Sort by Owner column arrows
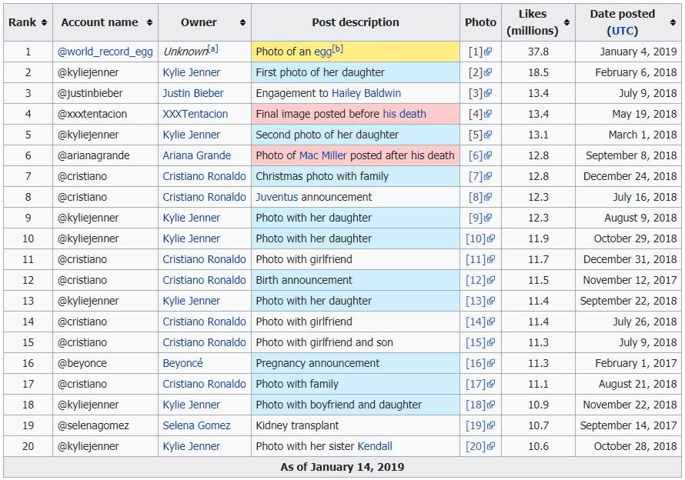 tap(242, 22)
